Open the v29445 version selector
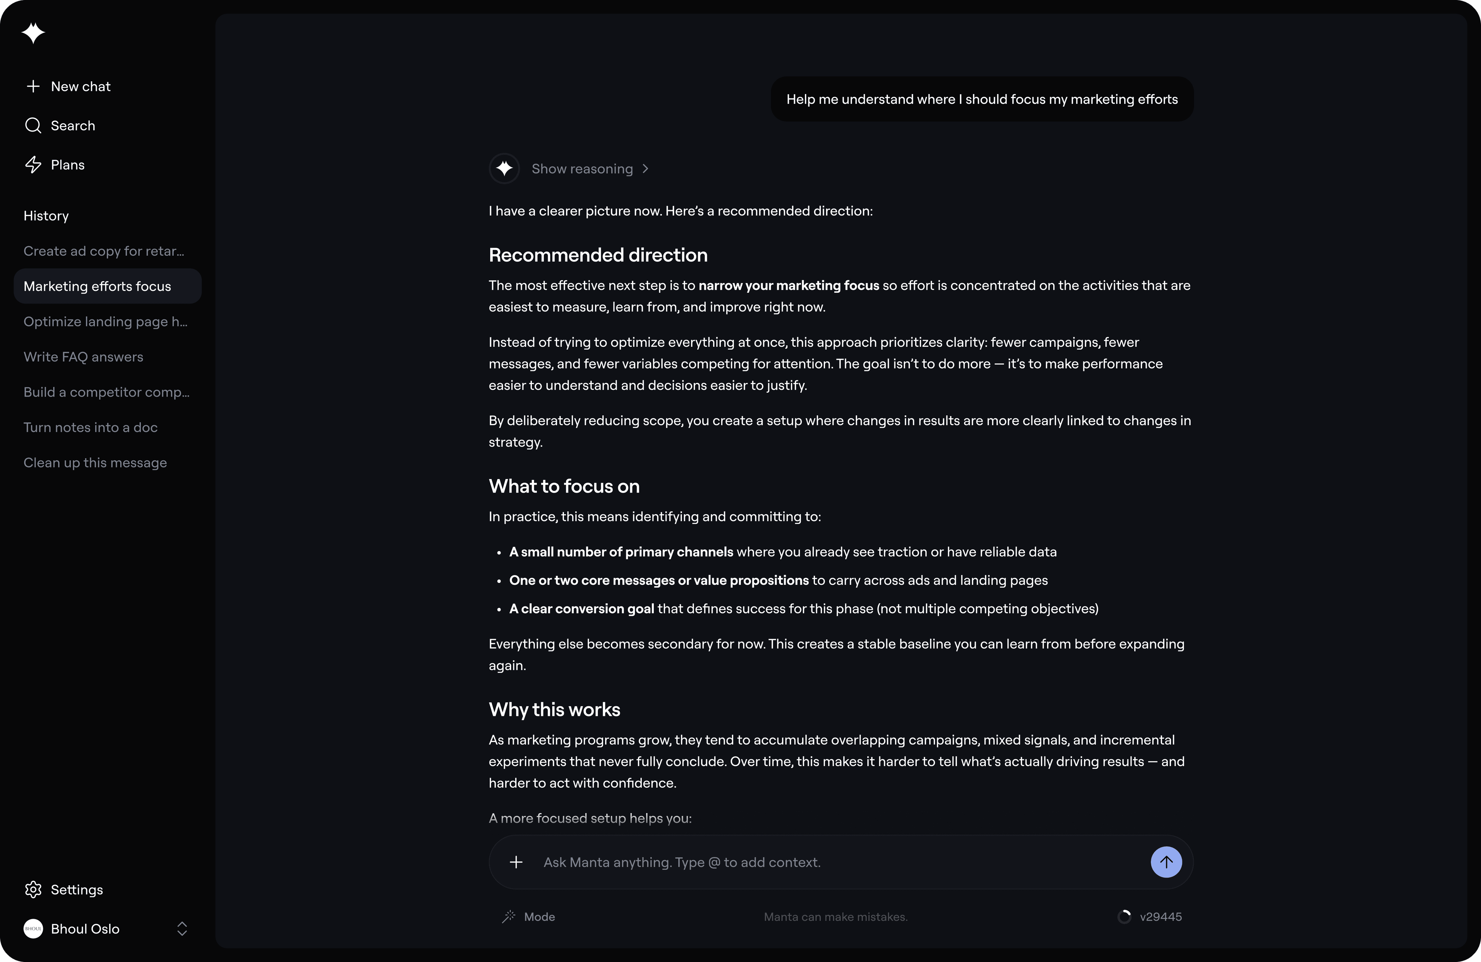The image size is (1481, 962). tap(1160, 916)
